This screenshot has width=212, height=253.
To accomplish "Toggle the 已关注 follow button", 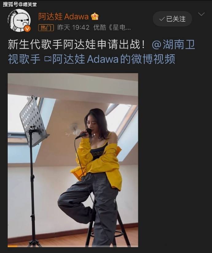I will [172, 19].
